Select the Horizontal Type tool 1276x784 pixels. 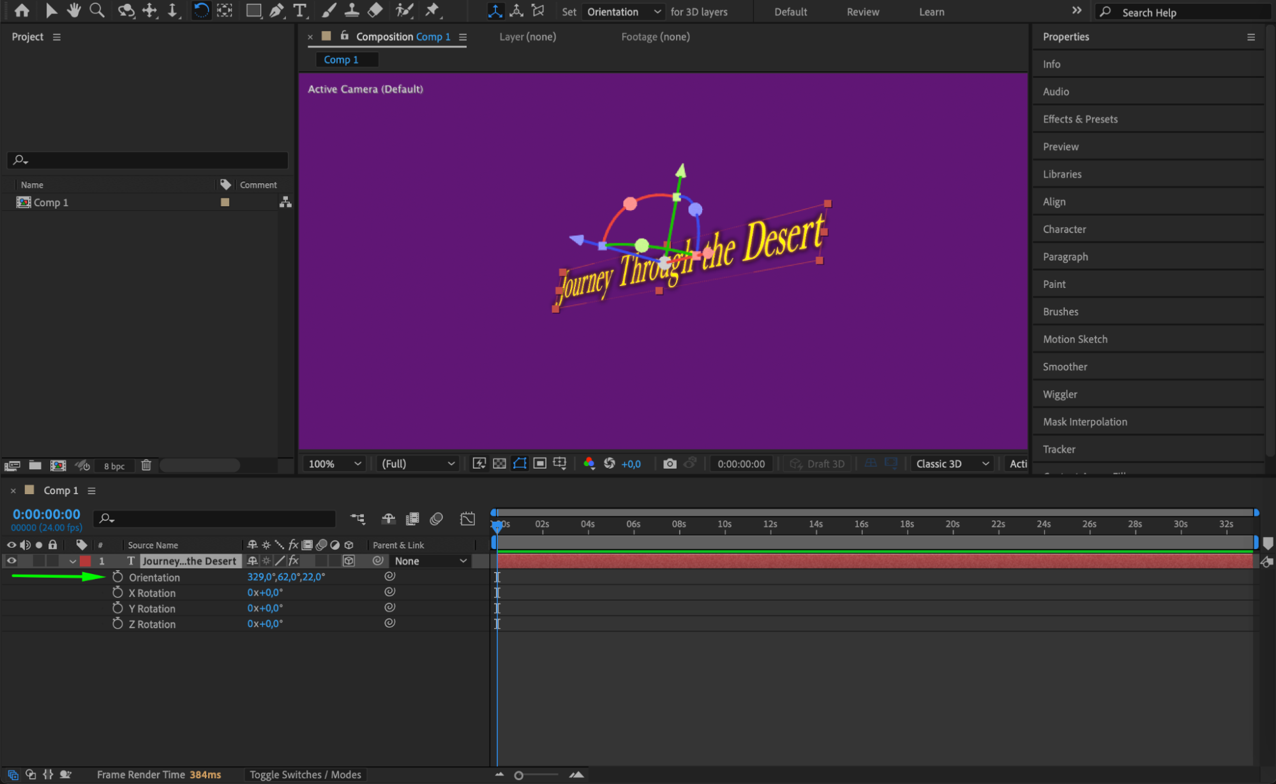pos(299,10)
